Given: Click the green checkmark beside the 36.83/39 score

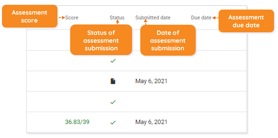Looking at the screenshot, I should (113, 123).
